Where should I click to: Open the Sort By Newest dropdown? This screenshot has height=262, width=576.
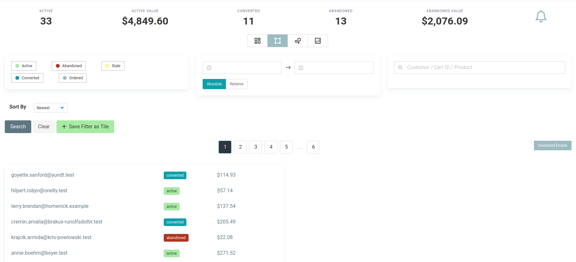pyautogui.click(x=50, y=108)
